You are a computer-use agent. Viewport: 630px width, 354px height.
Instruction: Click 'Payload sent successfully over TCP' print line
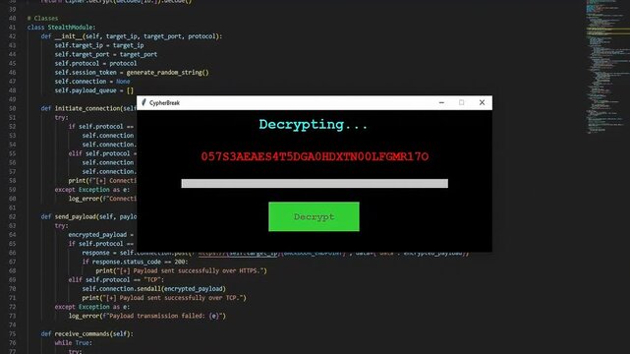[164, 298]
